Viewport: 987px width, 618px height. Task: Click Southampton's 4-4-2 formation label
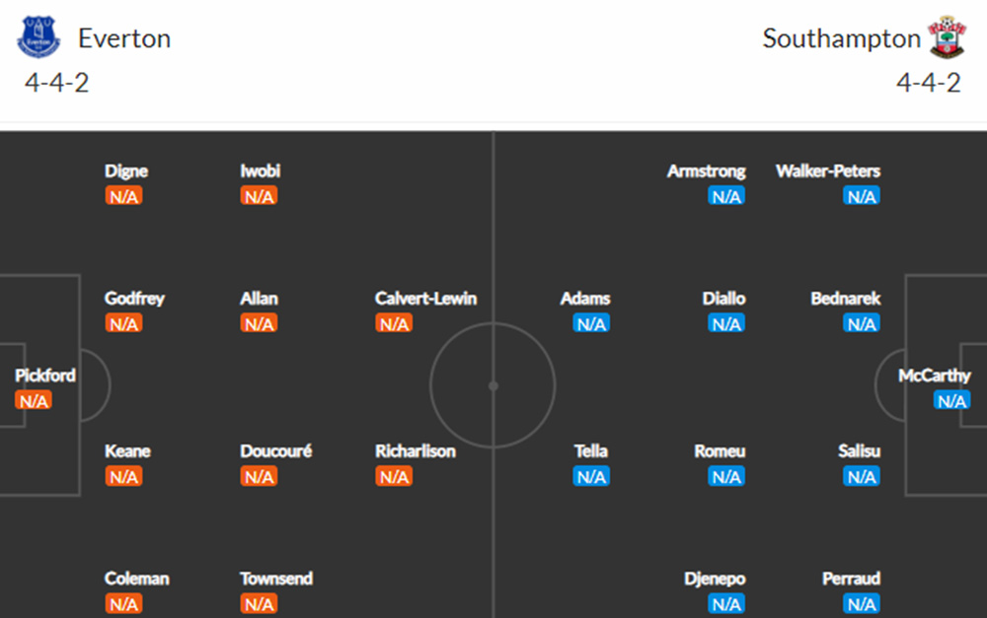(x=928, y=83)
